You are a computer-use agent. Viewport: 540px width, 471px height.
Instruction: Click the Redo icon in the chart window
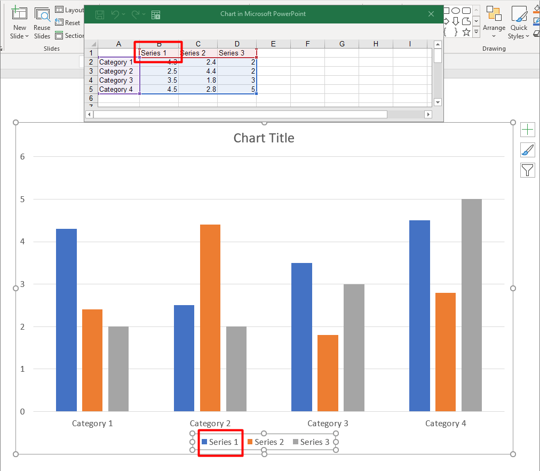[136, 14]
